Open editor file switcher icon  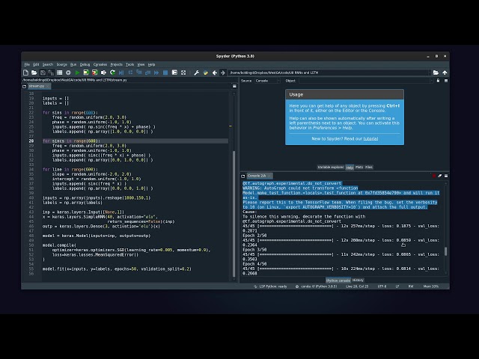(x=25, y=87)
